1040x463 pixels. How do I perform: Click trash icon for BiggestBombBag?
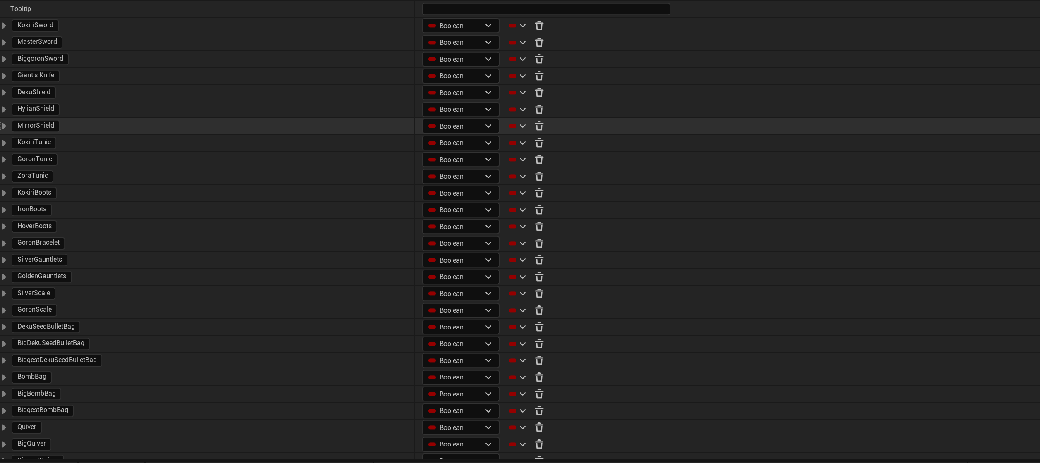539,411
